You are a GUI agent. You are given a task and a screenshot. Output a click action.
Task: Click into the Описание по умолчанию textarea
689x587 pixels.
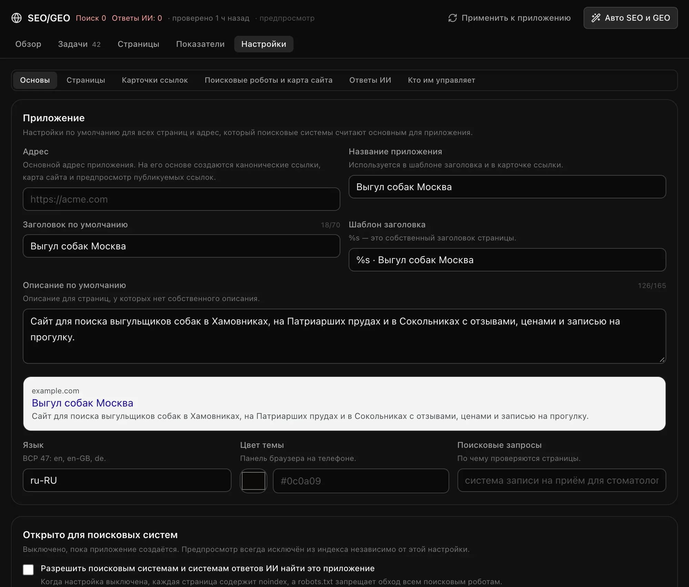point(344,336)
